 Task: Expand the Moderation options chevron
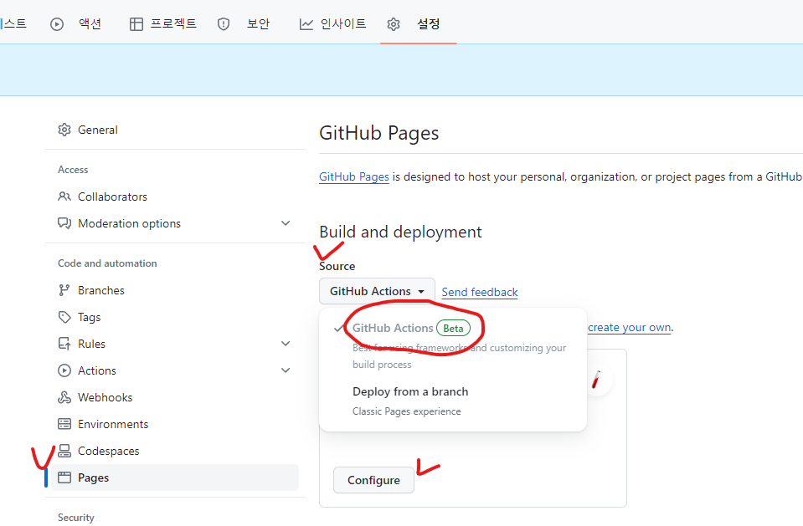point(286,223)
